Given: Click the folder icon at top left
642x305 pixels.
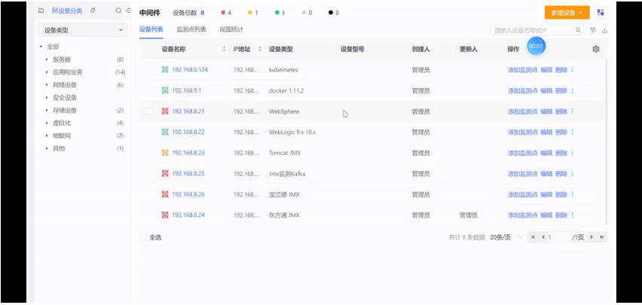Looking at the screenshot, I should [x=41, y=11].
